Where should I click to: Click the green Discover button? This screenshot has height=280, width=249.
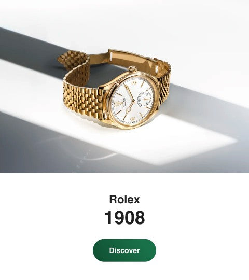pyautogui.click(x=125, y=250)
